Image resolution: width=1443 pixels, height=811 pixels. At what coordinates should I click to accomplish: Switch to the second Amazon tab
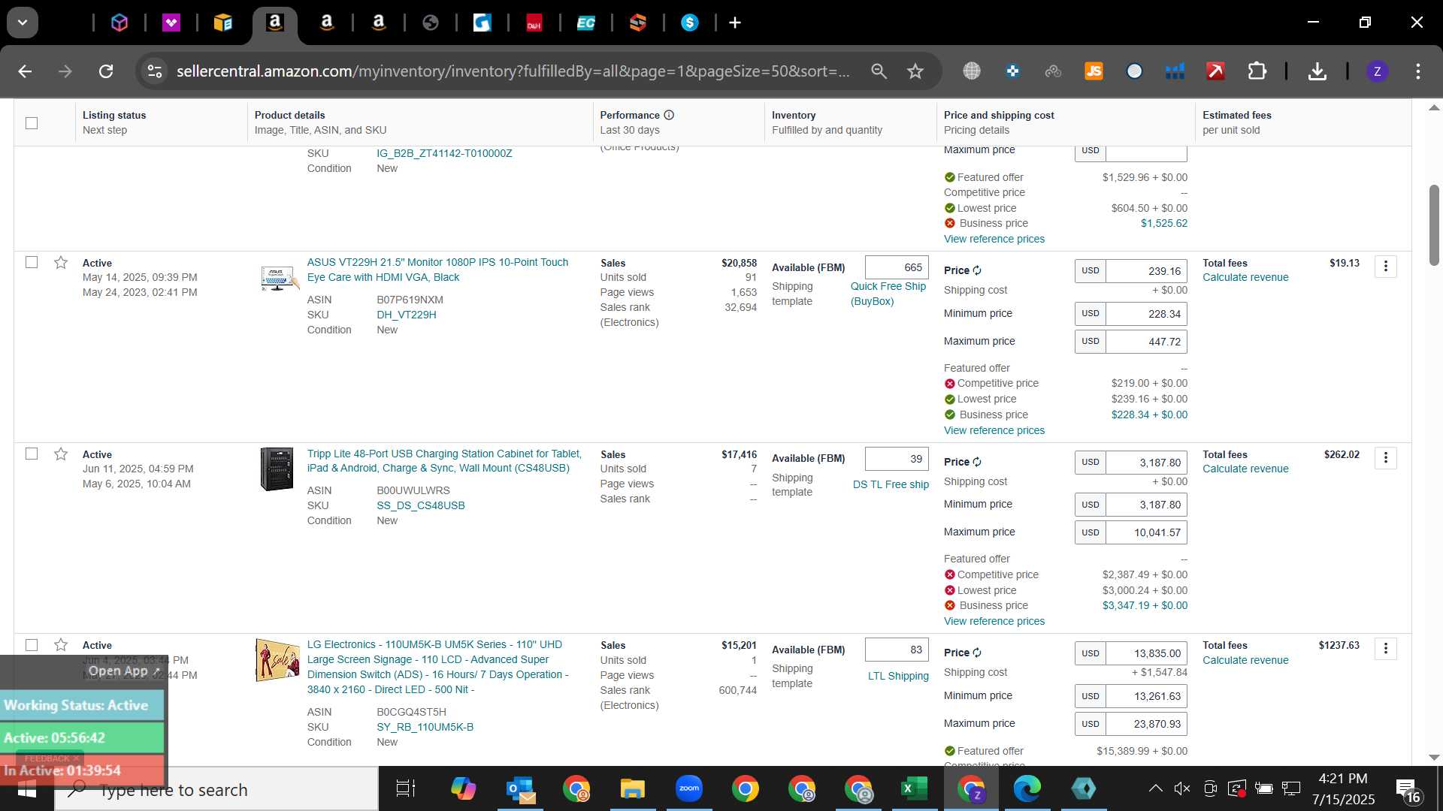pos(326,23)
